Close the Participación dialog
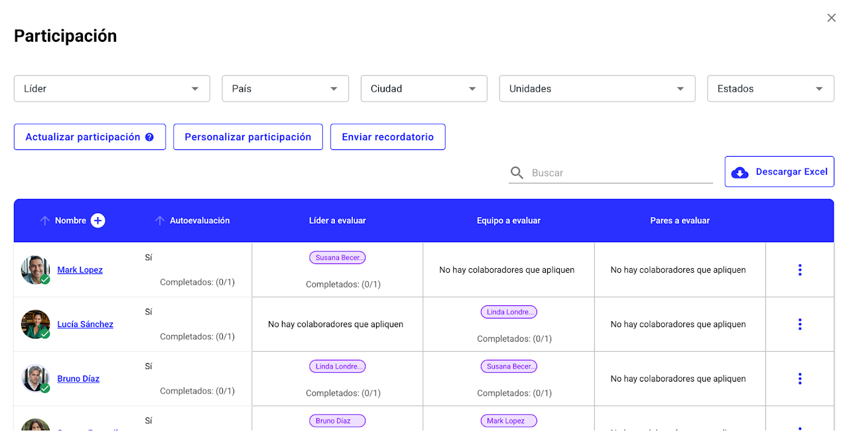The width and height of the screenshot is (849, 438). pyautogui.click(x=831, y=18)
